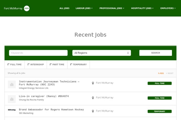Focus the Keywords search field

38,53
